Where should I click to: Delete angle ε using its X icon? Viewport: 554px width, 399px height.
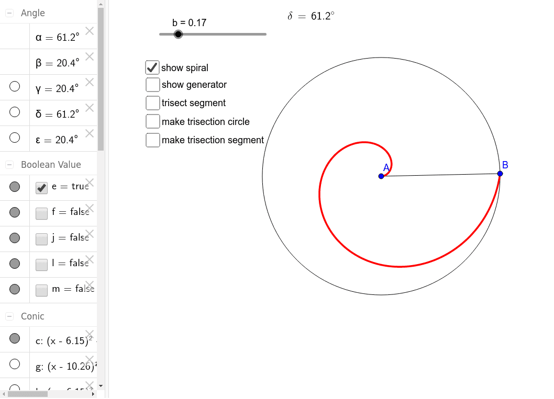(89, 133)
